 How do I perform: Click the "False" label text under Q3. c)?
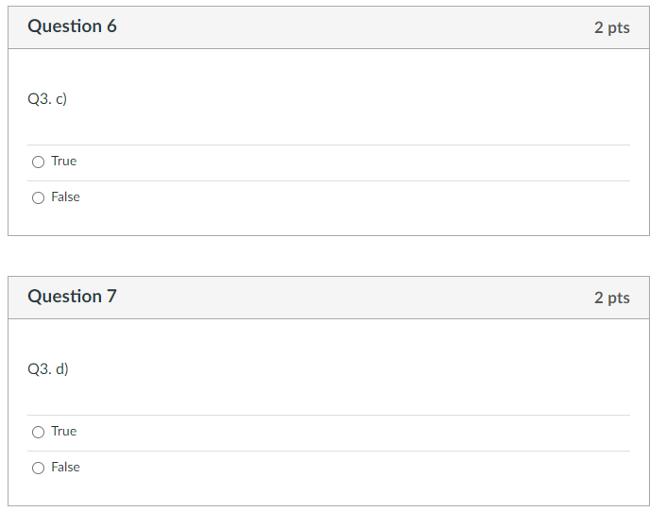pyautogui.click(x=65, y=196)
